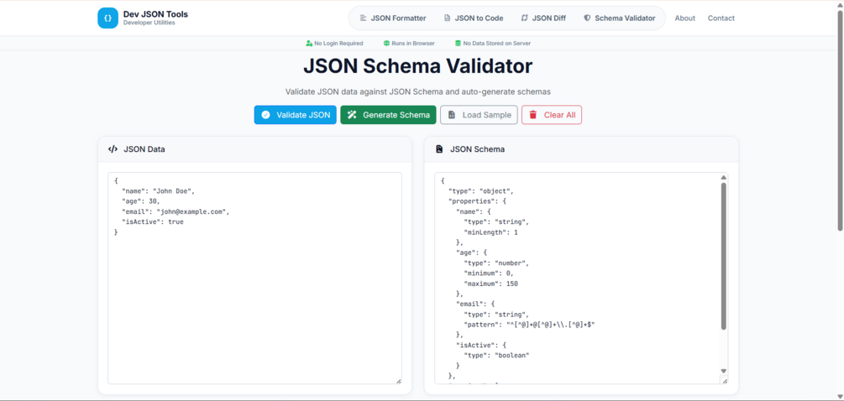Screen dimensions: 844x401
Task: Click the JSON Schema scrollbar down arrow
Action: (x=724, y=371)
